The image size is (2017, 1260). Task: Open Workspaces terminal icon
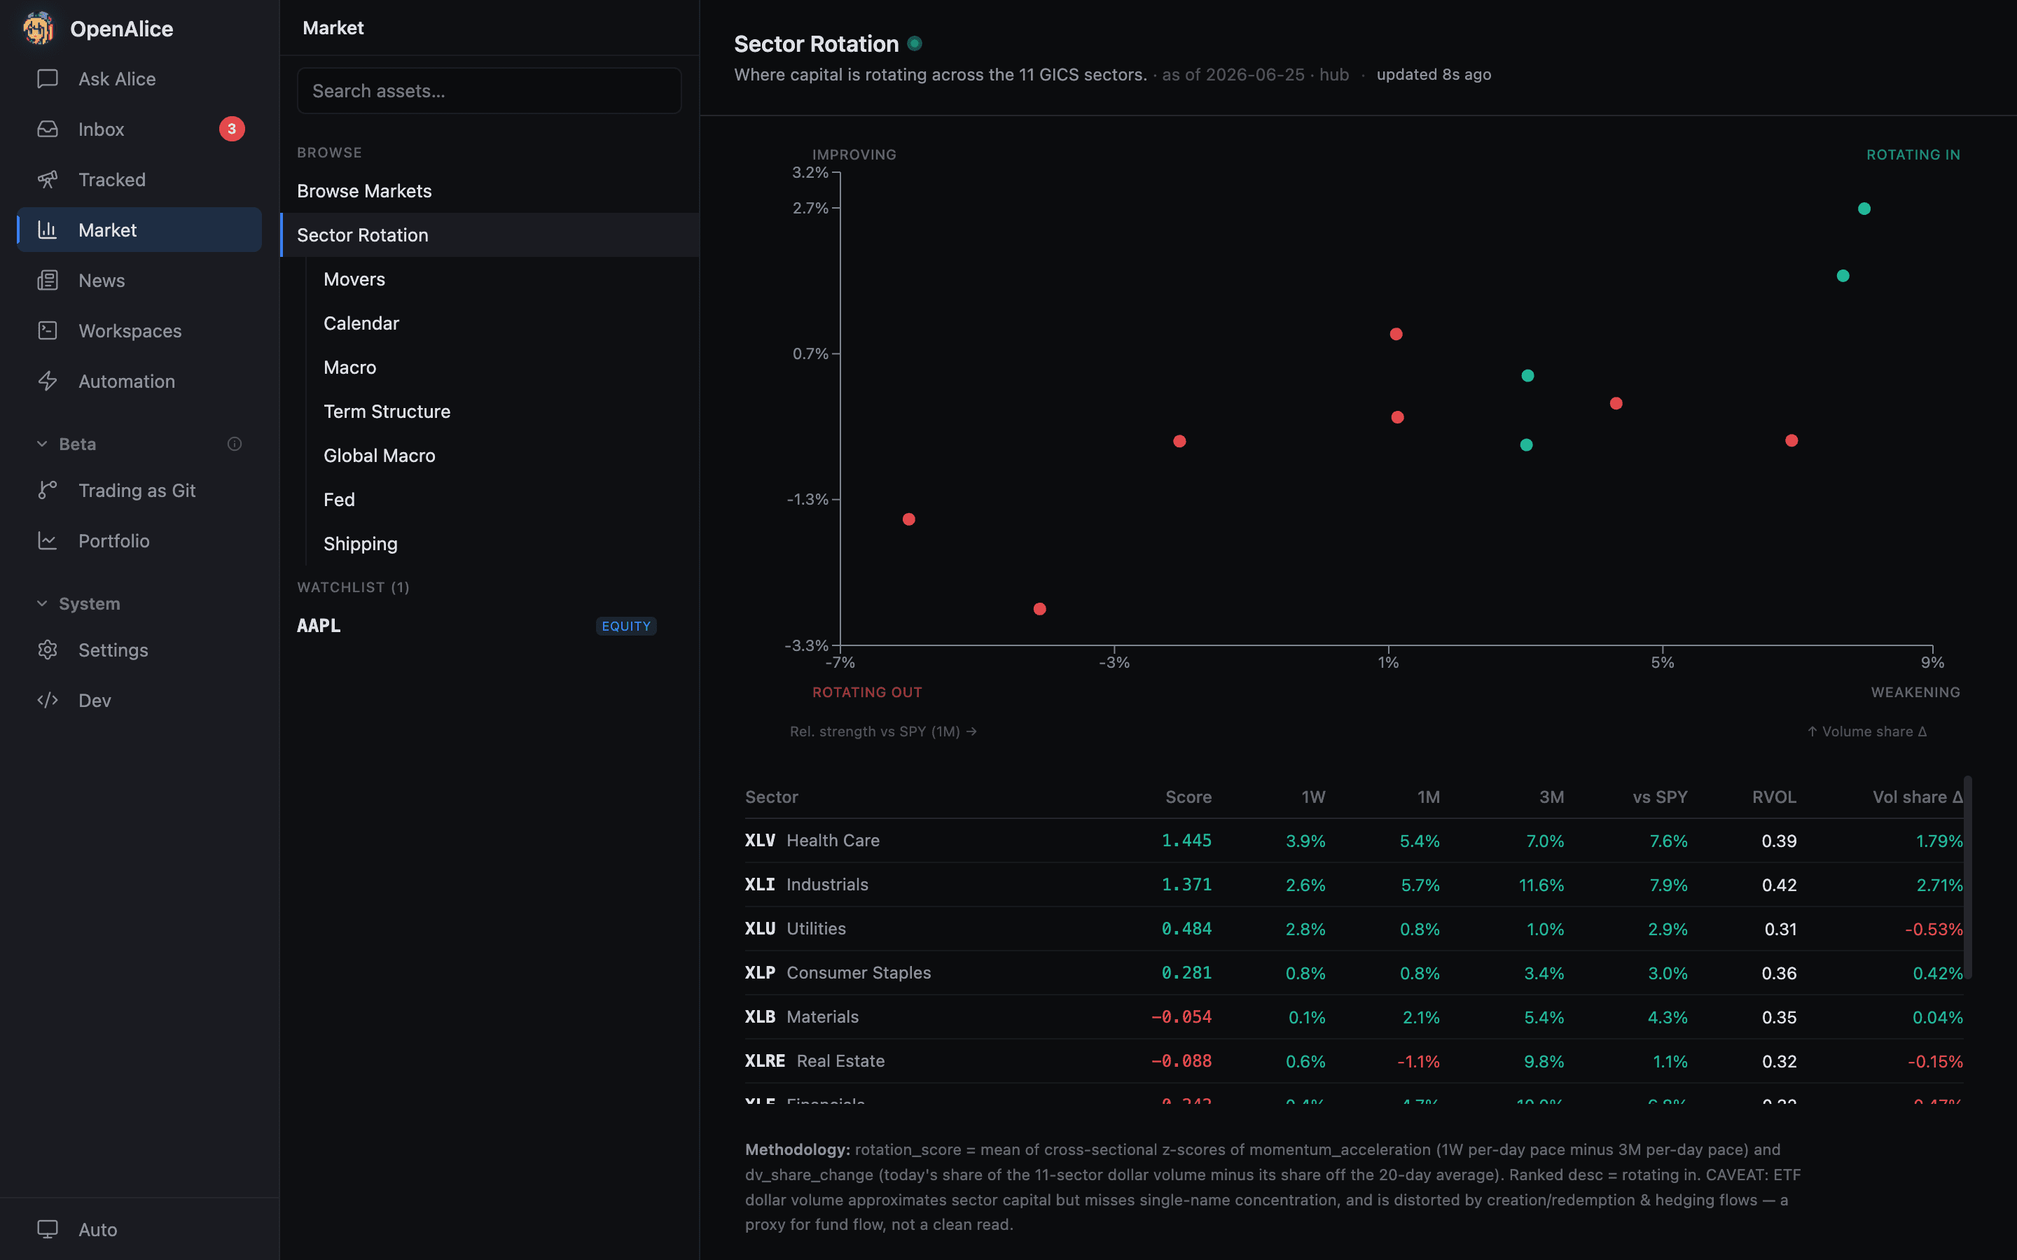(48, 331)
